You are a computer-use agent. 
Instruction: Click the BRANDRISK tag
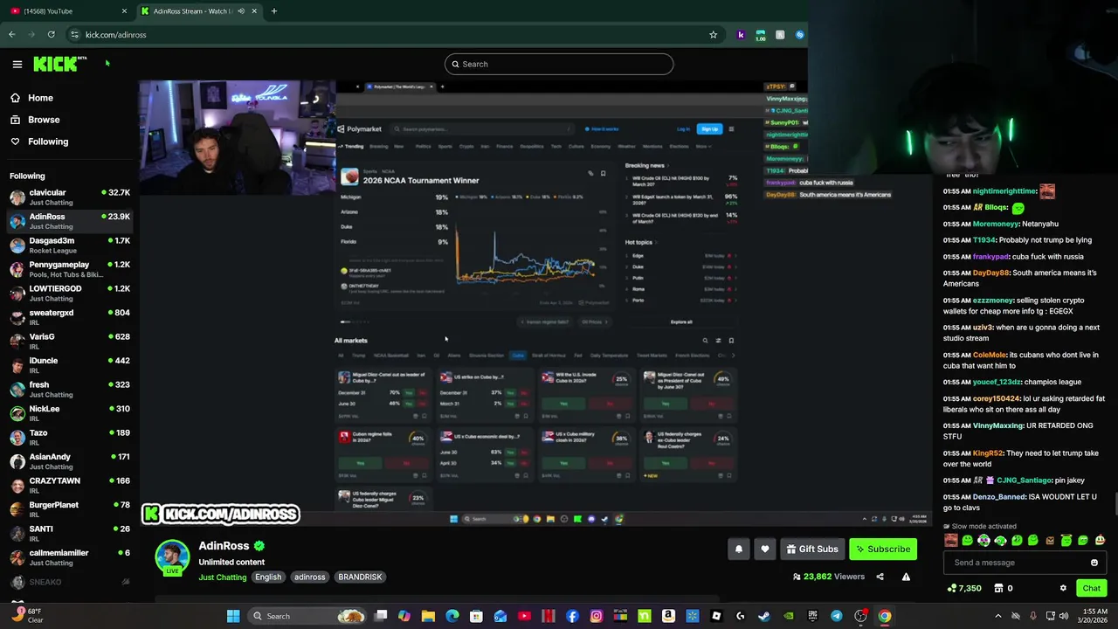(x=360, y=577)
